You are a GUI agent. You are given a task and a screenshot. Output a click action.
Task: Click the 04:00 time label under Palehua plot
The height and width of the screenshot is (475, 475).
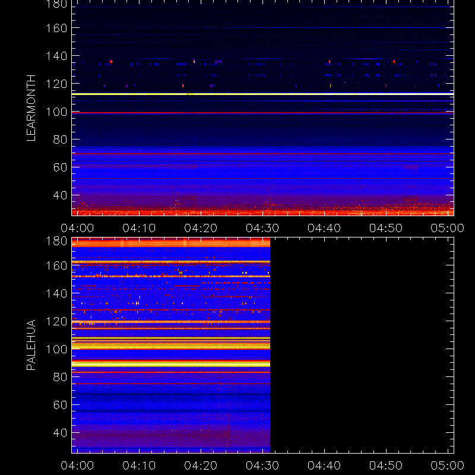coord(77,465)
